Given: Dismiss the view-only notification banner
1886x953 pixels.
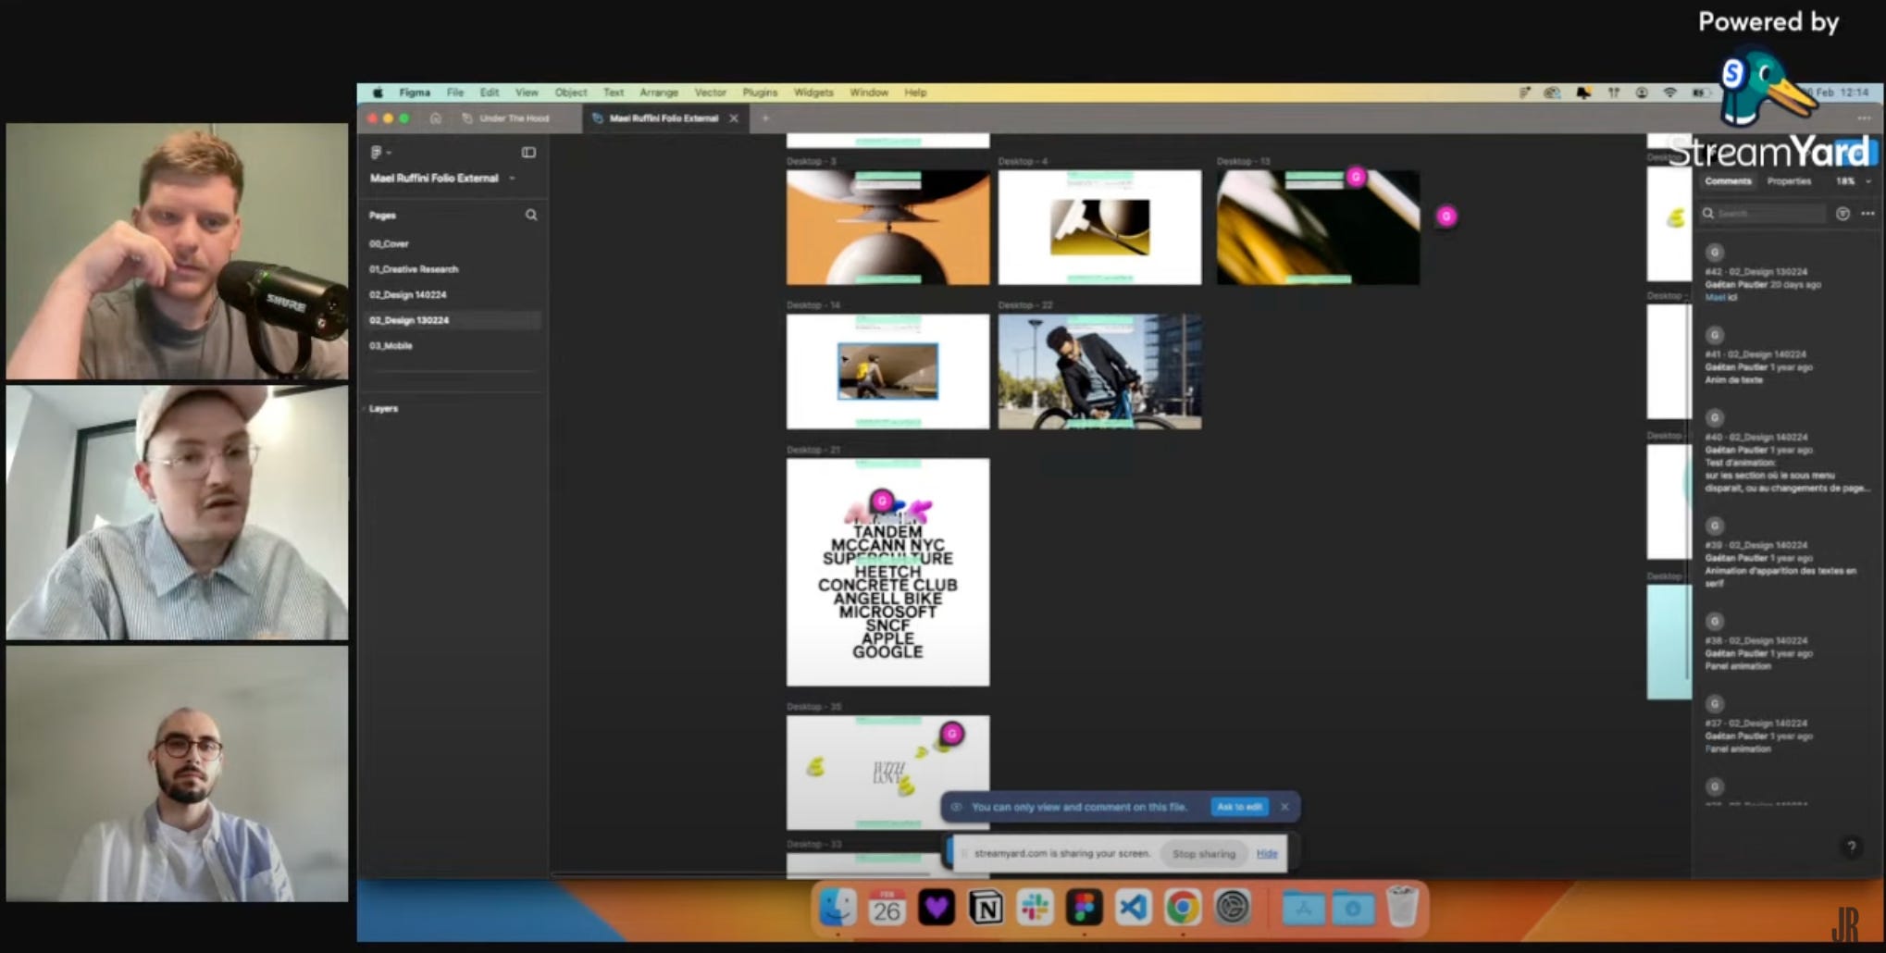Looking at the screenshot, I should pyautogui.click(x=1284, y=807).
